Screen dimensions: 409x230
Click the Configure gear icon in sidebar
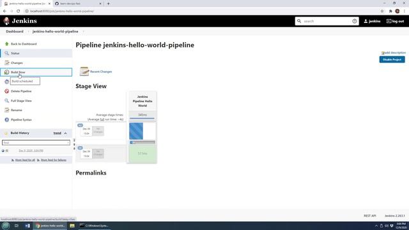pyautogui.click(x=7, y=82)
